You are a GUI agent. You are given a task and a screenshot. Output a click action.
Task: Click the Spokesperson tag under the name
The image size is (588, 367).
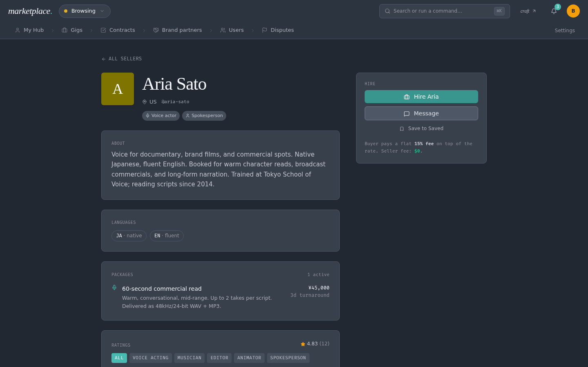pos(204,116)
